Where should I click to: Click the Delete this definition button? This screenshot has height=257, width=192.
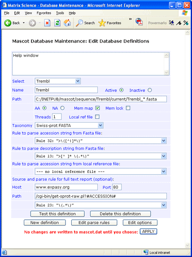pos(120,214)
